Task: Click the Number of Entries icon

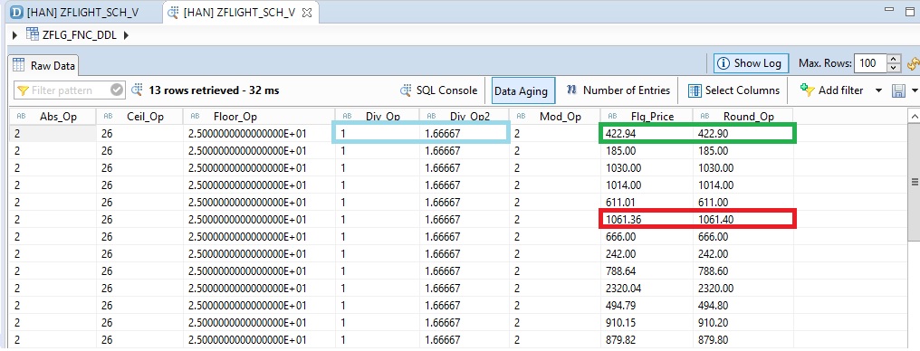Action: [x=571, y=90]
